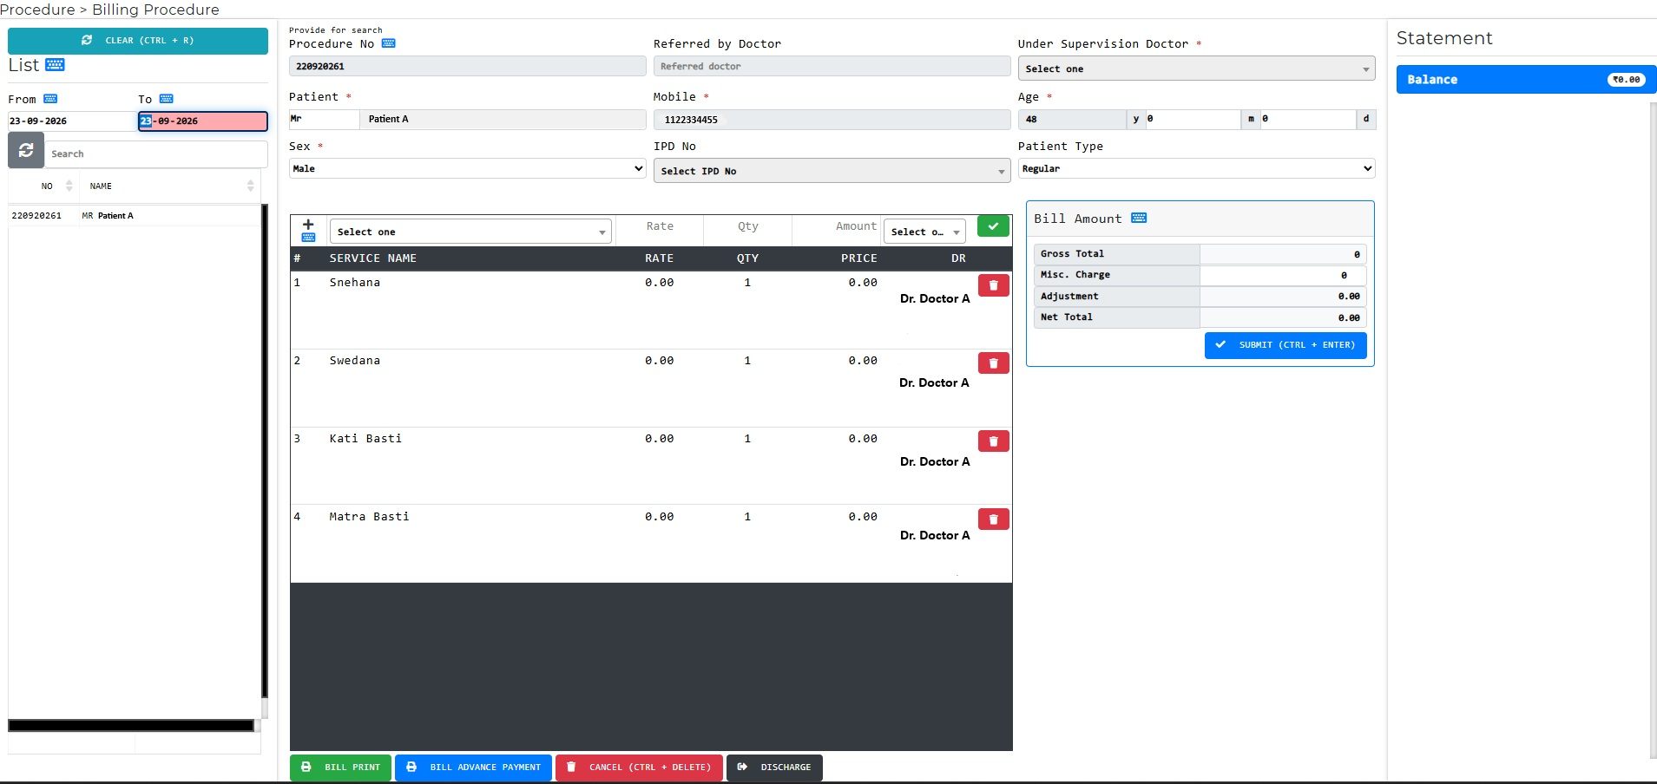Click the keyboard icon next to List
Viewport: 1657px width, 784px height.
(55, 65)
